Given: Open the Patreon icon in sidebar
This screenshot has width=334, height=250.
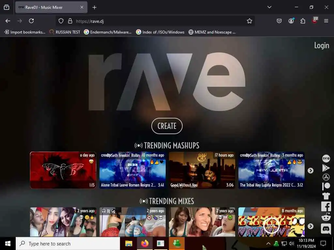Looking at the screenshot, I should tap(326, 186).
